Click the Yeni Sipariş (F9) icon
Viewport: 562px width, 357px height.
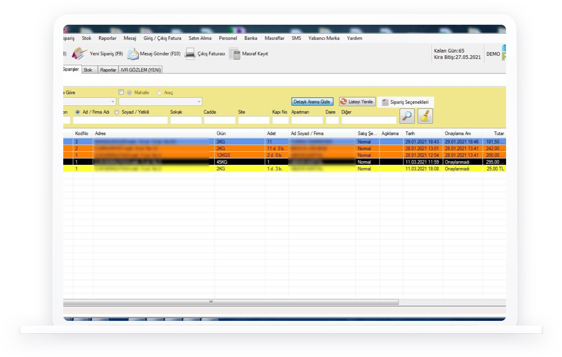coord(80,54)
